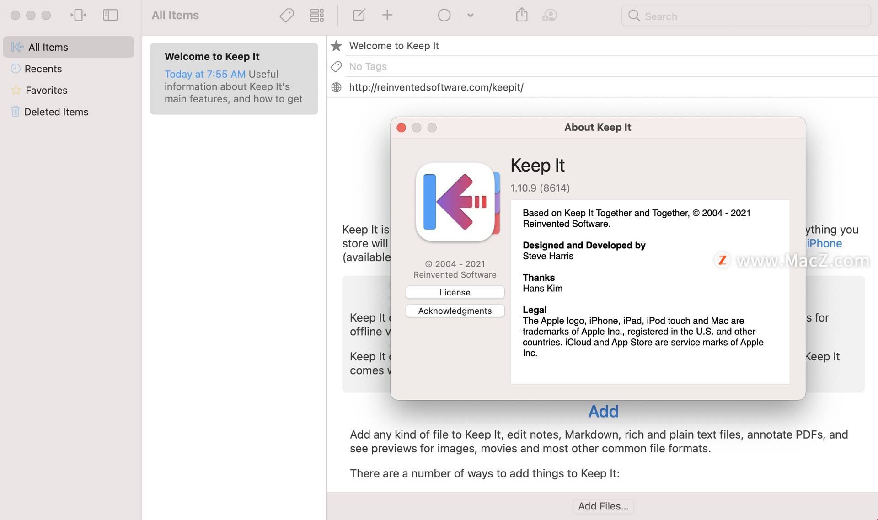Click the plus add item icon

(x=387, y=15)
